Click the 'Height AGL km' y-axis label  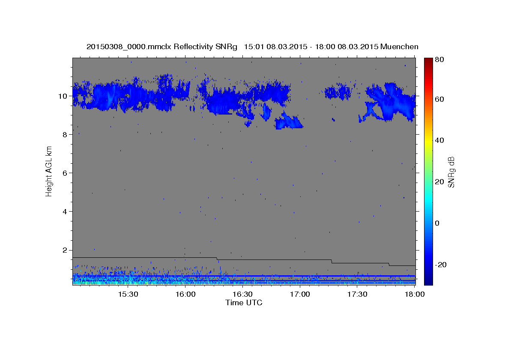pos(49,171)
